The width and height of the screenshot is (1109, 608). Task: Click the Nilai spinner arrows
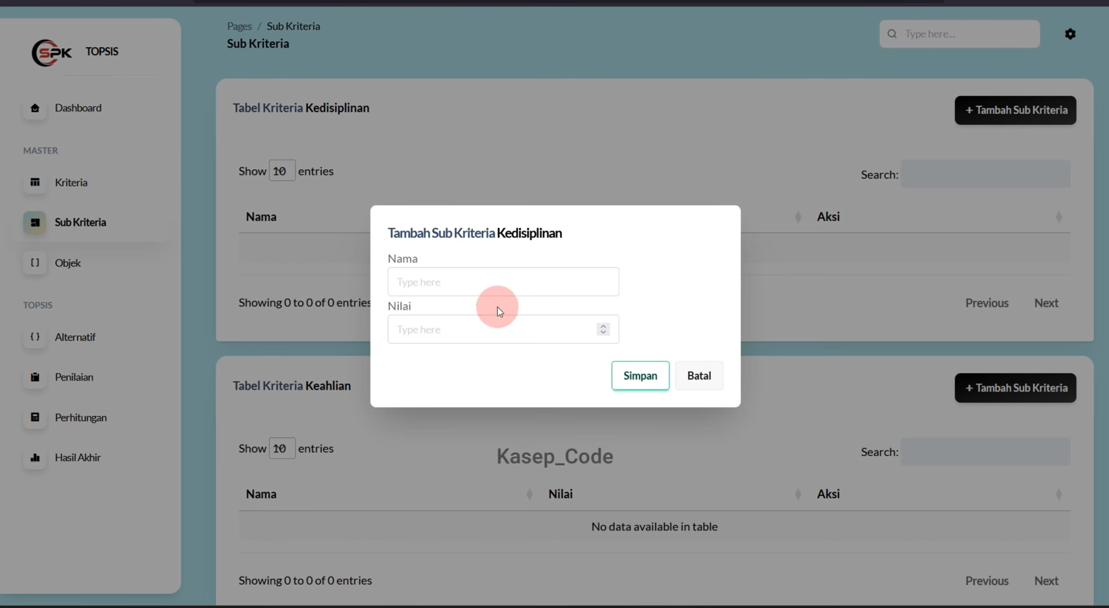(x=603, y=329)
